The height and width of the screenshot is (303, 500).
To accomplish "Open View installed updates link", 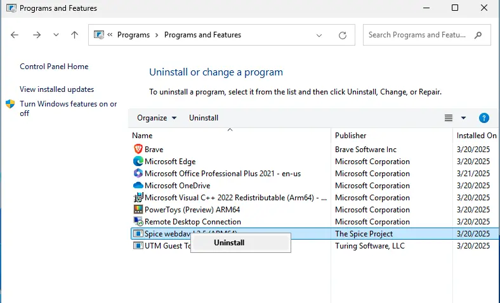I will (x=56, y=89).
